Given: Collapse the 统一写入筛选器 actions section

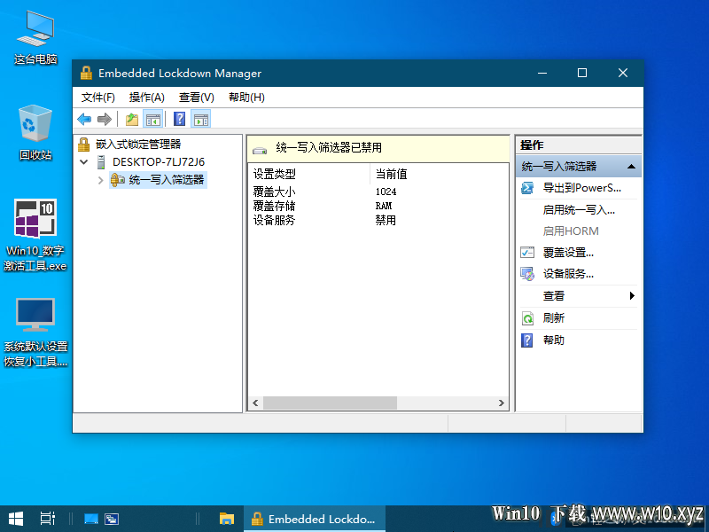Looking at the screenshot, I should coord(631,167).
